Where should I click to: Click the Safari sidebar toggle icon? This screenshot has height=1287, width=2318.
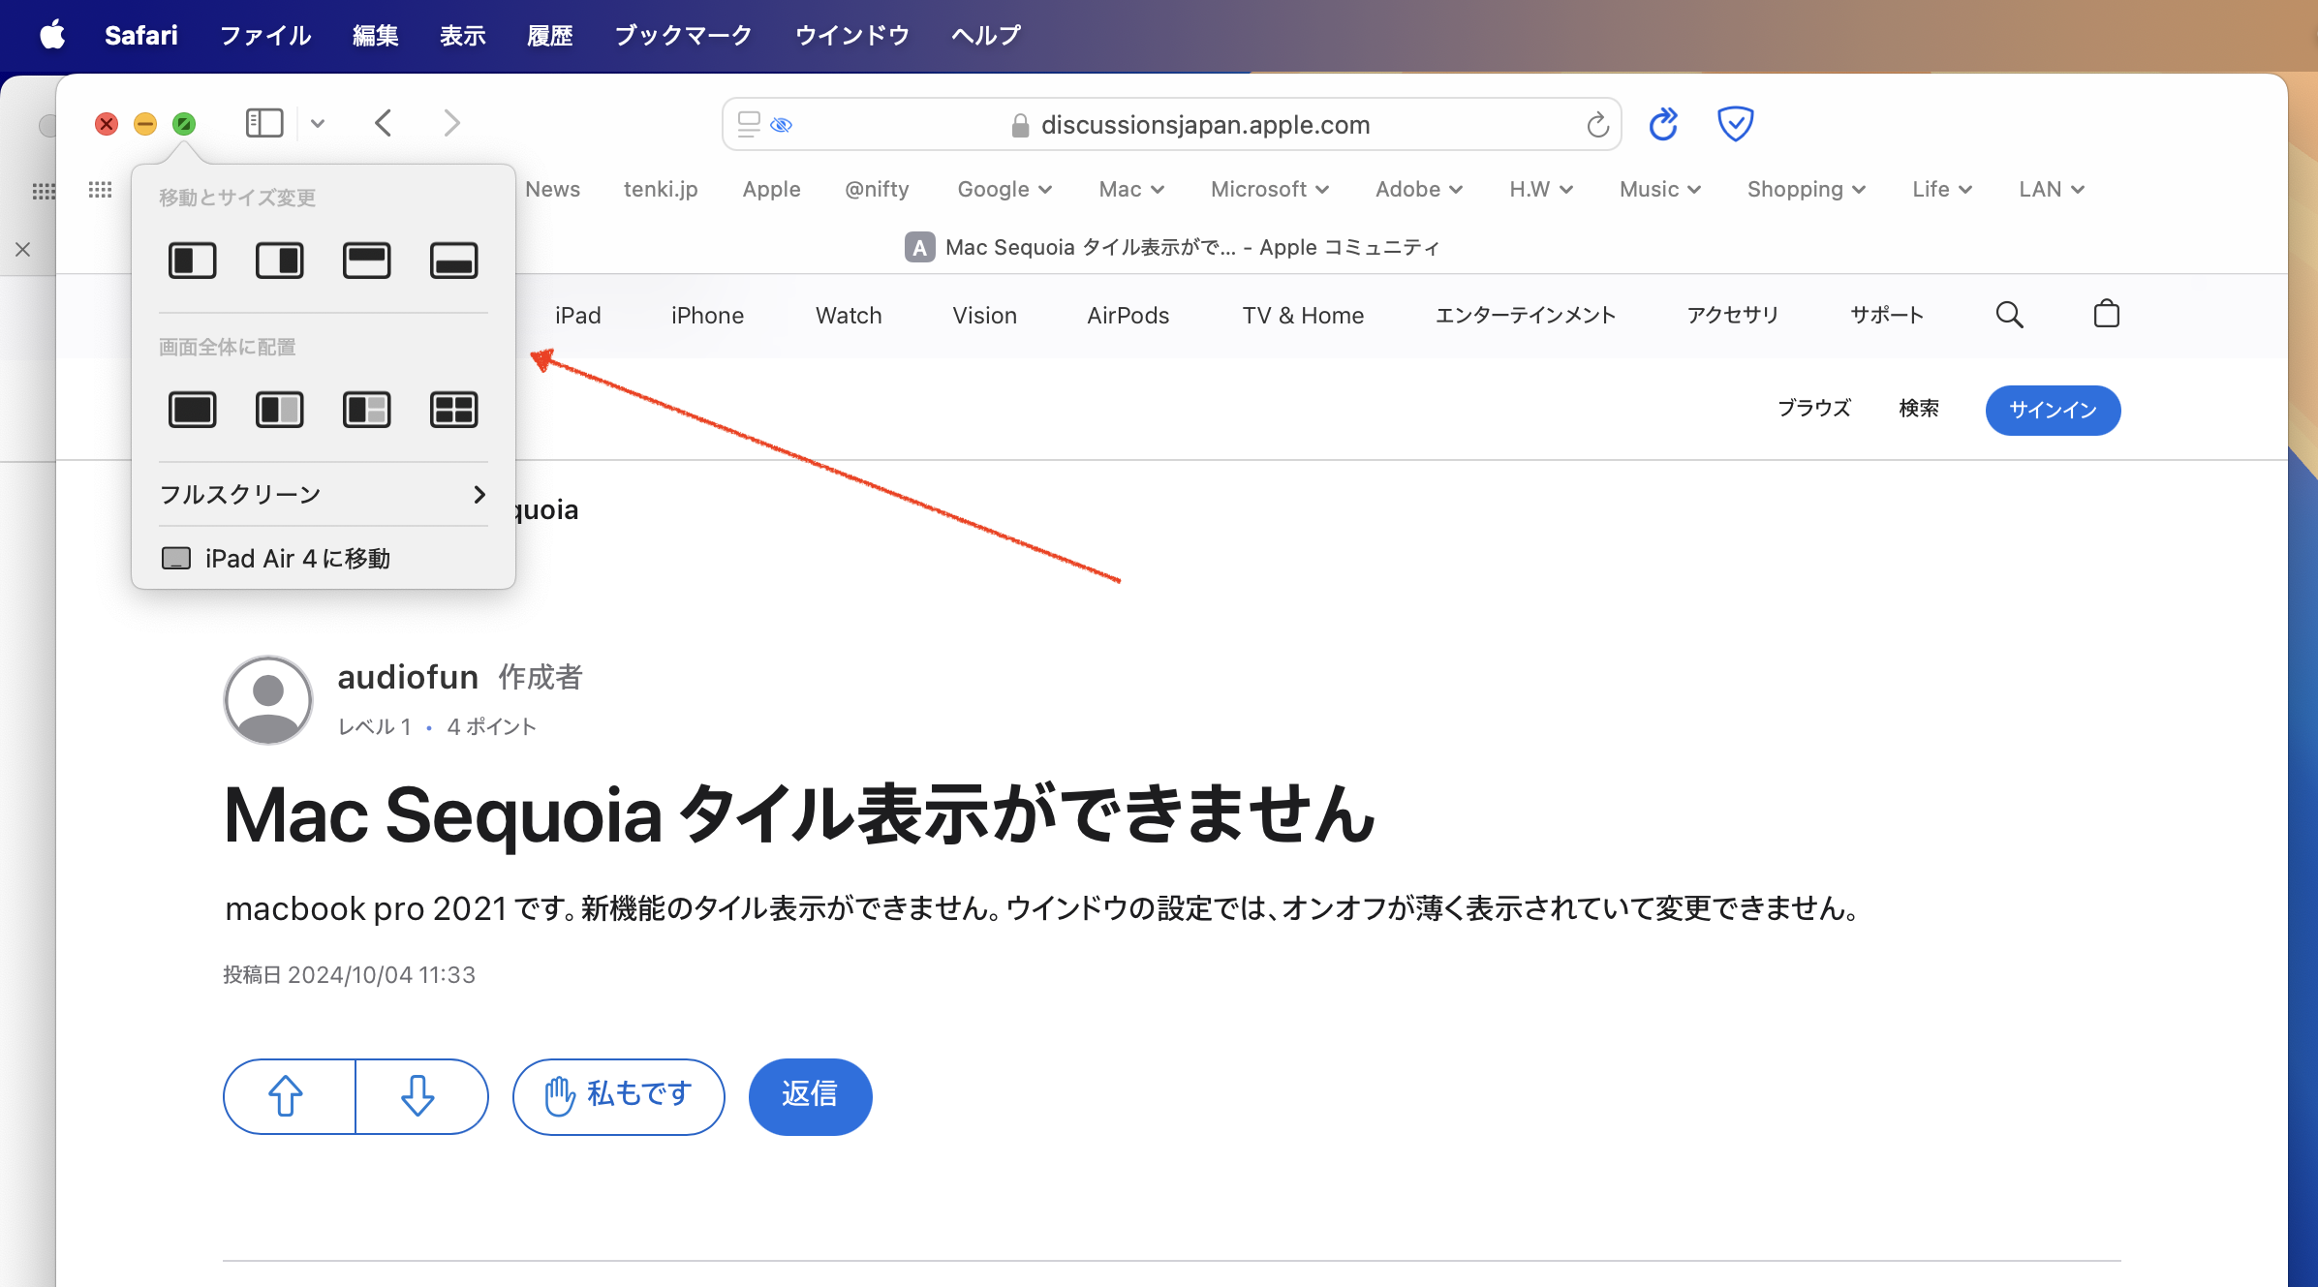(263, 123)
